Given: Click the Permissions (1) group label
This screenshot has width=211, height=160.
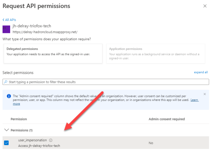Looking at the screenshot, I should [21, 130].
